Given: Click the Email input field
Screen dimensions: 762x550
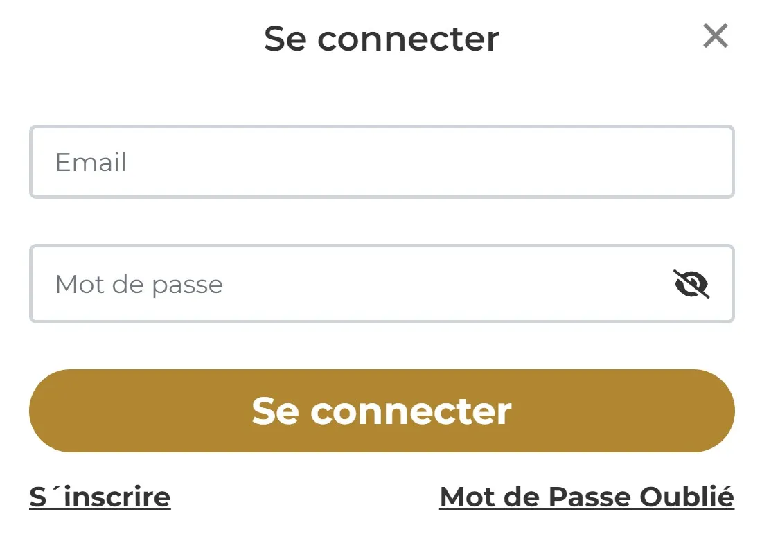Looking at the screenshot, I should click(381, 162).
